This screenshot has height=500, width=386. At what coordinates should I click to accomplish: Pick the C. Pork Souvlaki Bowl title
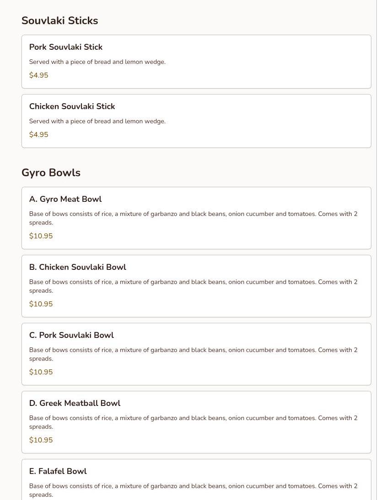(71, 336)
